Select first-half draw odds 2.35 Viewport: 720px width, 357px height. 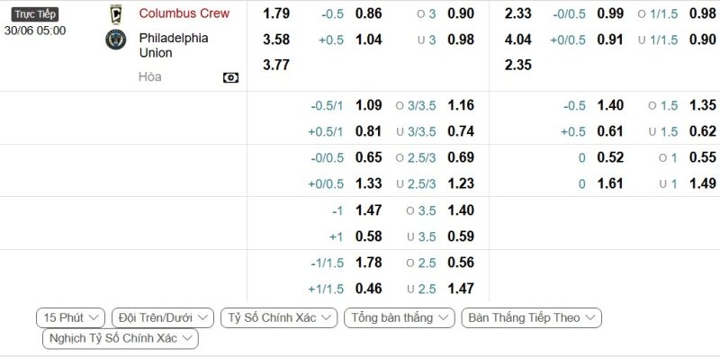[x=518, y=65]
